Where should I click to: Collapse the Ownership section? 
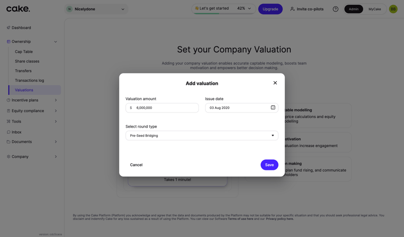pos(56,42)
